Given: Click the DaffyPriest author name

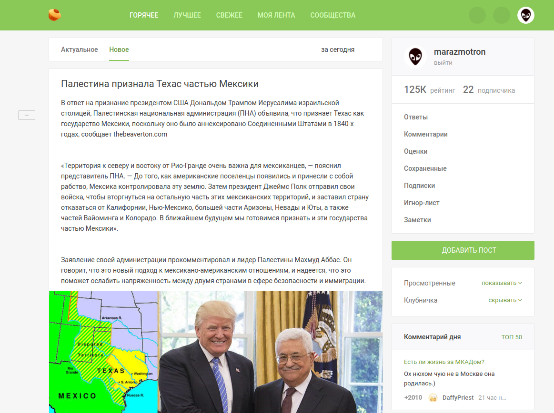Looking at the screenshot, I should [x=458, y=398].
